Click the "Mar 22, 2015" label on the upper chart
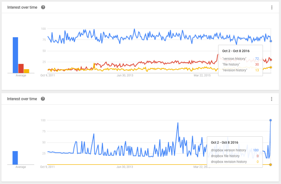 tap(202, 75)
